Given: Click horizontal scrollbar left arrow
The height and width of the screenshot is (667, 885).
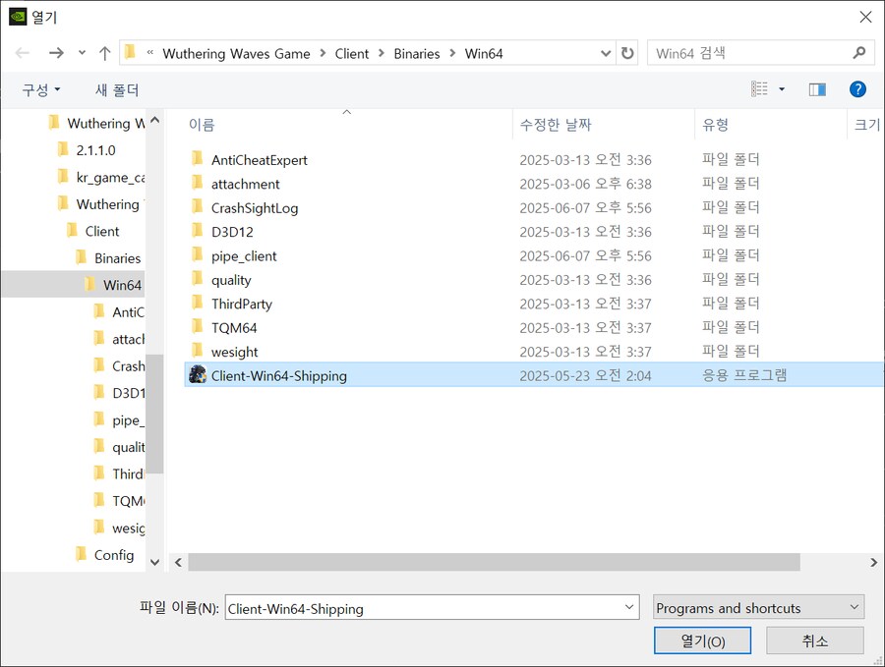Looking at the screenshot, I should tap(178, 562).
